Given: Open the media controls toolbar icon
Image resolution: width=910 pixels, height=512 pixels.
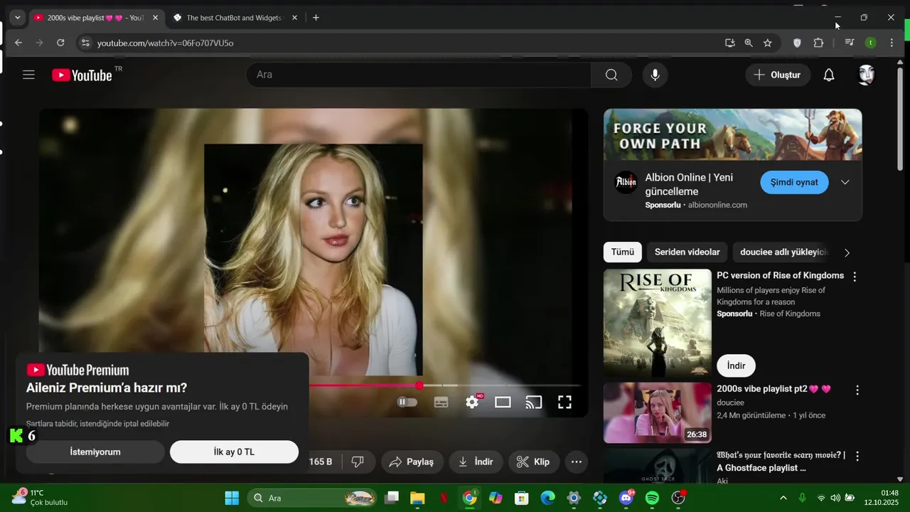Looking at the screenshot, I should [x=849, y=43].
